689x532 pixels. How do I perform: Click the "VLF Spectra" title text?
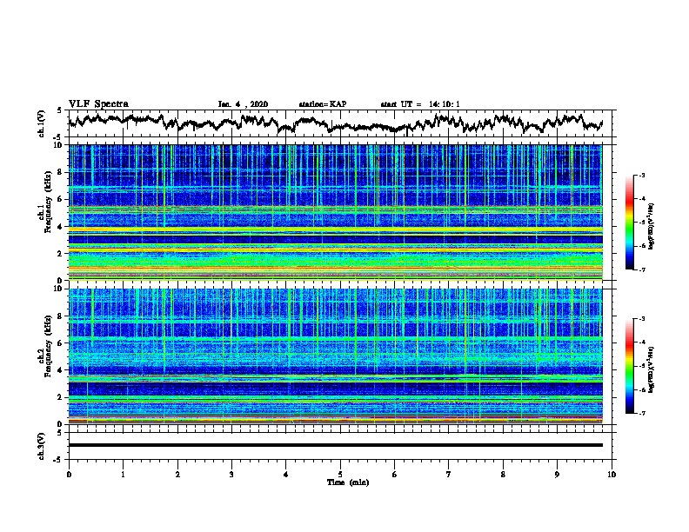98,104
